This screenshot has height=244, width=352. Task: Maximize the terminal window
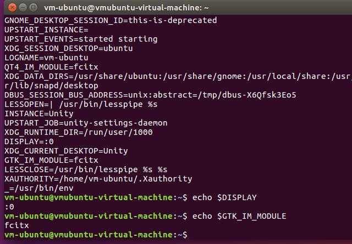pyautogui.click(x=34, y=7)
